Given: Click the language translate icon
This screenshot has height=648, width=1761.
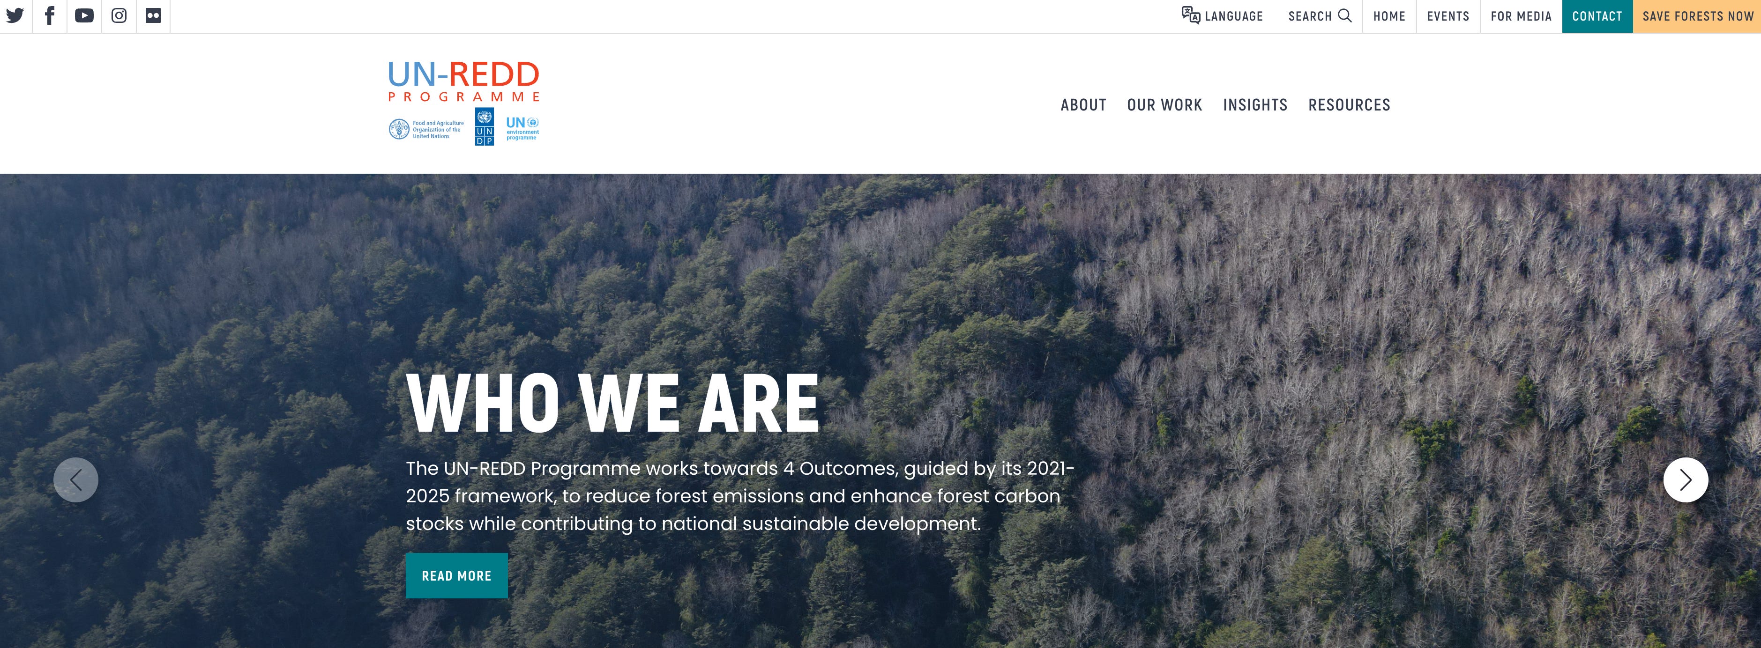Looking at the screenshot, I should click(1191, 15).
